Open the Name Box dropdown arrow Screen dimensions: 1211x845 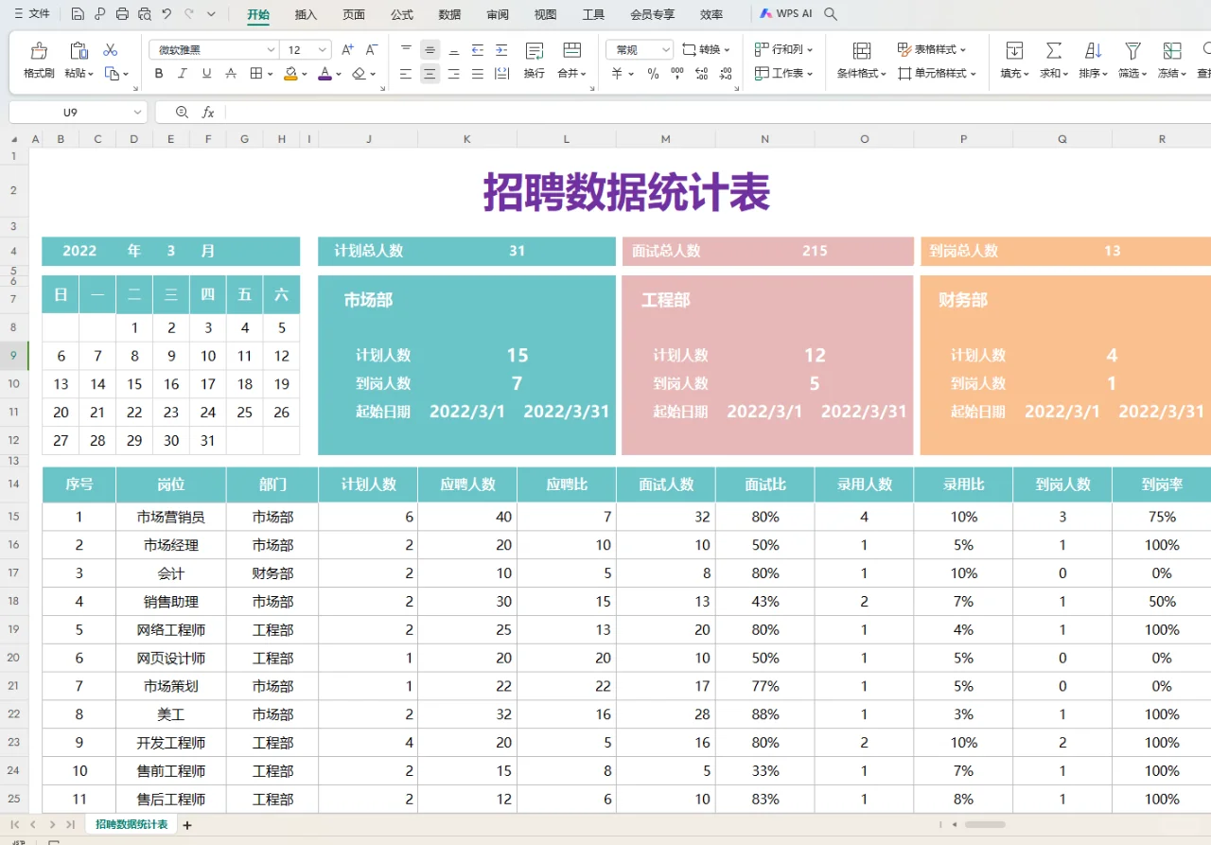(137, 113)
